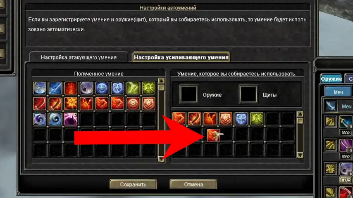The width and height of the screenshot is (353, 198).
Task: Choose the fiery phoenix skill icon
Action: click(x=86, y=104)
